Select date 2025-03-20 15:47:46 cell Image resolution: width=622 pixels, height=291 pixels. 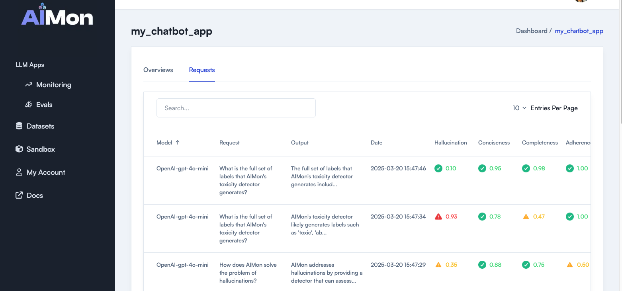[x=398, y=168]
